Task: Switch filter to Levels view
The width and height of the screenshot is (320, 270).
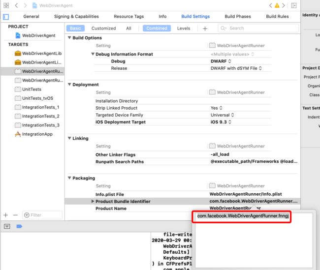Action: (x=184, y=29)
